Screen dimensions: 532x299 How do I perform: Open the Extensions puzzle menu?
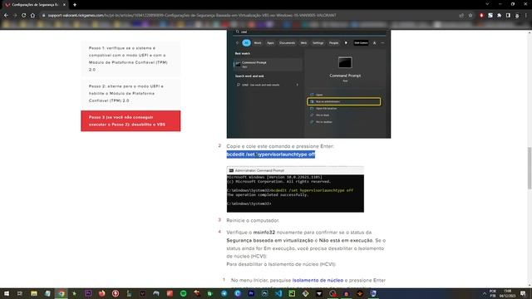click(499, 15)
